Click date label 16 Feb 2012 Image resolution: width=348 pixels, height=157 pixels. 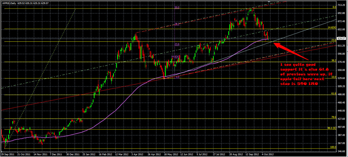pyautogui.click(x=105, y=154)
